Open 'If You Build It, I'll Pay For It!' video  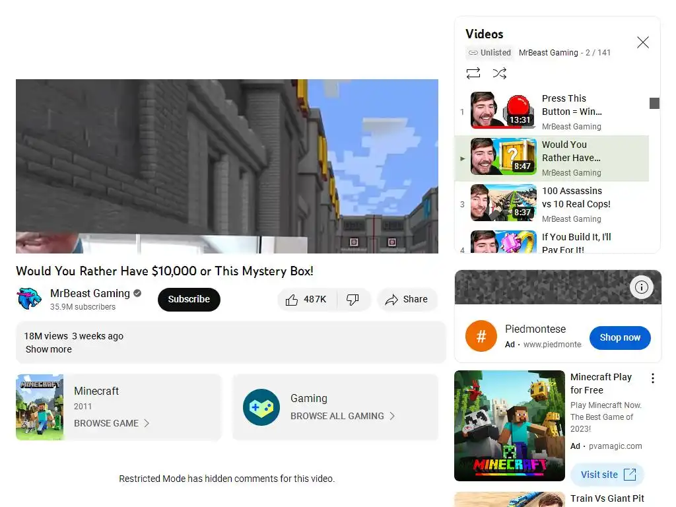click(x=552, y=242)
